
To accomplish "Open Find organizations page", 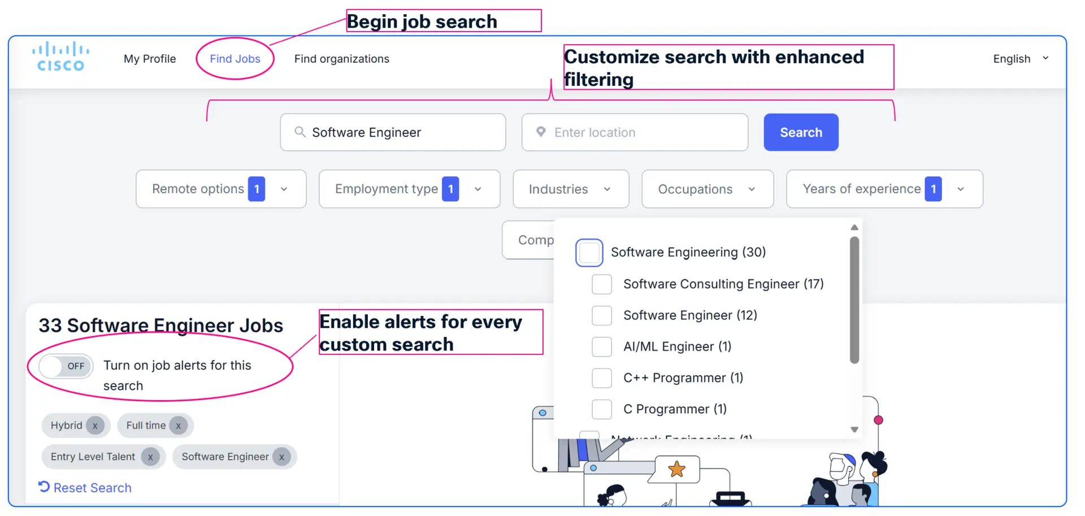I will click(342, 59).
